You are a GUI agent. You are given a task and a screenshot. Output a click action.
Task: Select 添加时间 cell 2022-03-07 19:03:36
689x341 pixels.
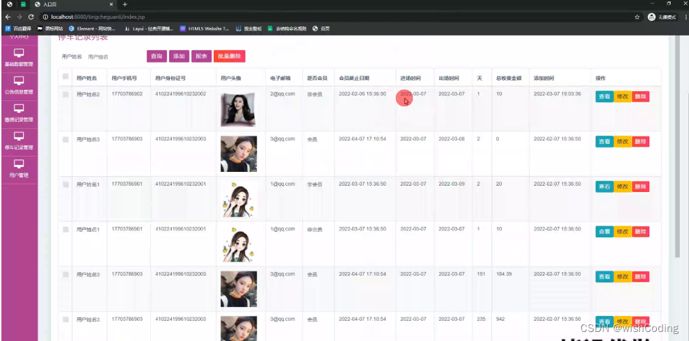pos(557,94)
